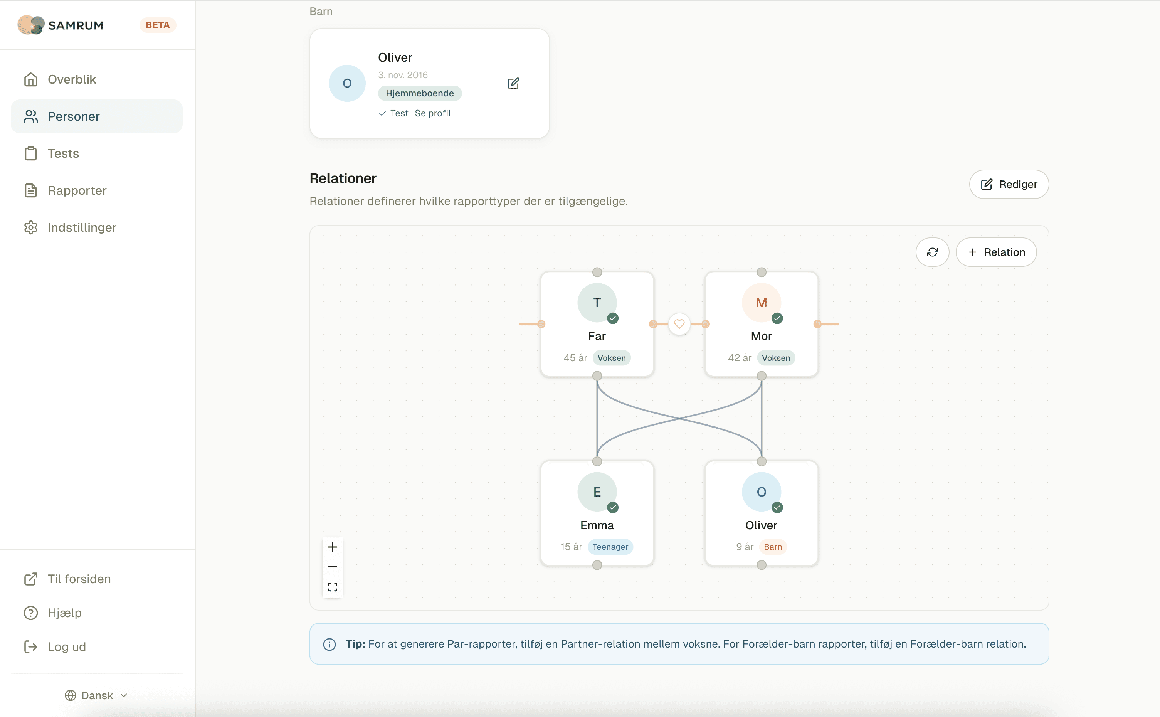The height and width of the screenshot is (717, 1160).
Task: Follow the Se profil link for Oliver
Action: click(x=432, y=113)
